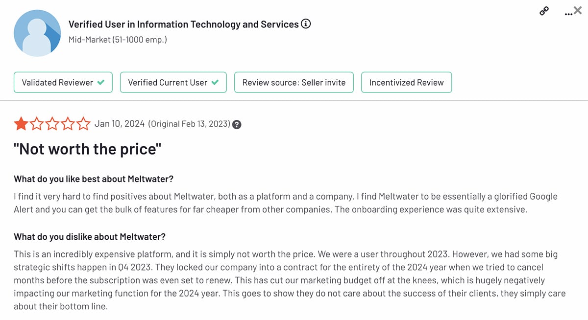Click the Jan 10, 2024 review date
This screenshot has width=588, height=320.
point(120,124)
